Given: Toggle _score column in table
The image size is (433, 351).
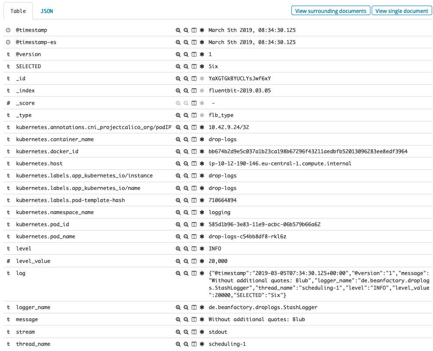Looking at the screenshot, I should 194,103.
